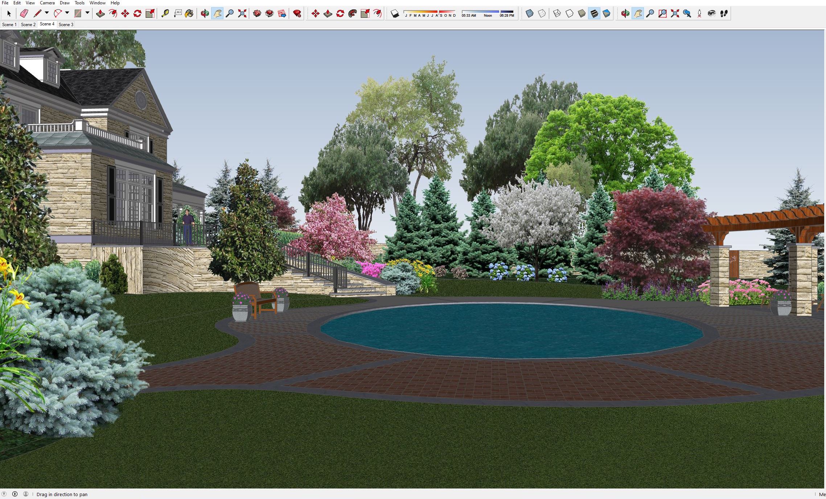Switch to the Scene 3 tab
Image resolution: width=826 pixels, height=499 pixels.
(x=66, y=25)
